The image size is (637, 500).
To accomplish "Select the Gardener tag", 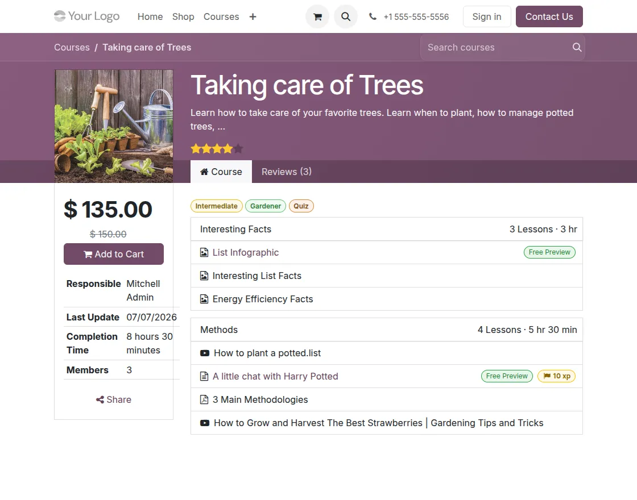I will point(266,206).
